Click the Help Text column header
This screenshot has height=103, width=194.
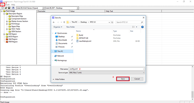[x=133, y=11]
